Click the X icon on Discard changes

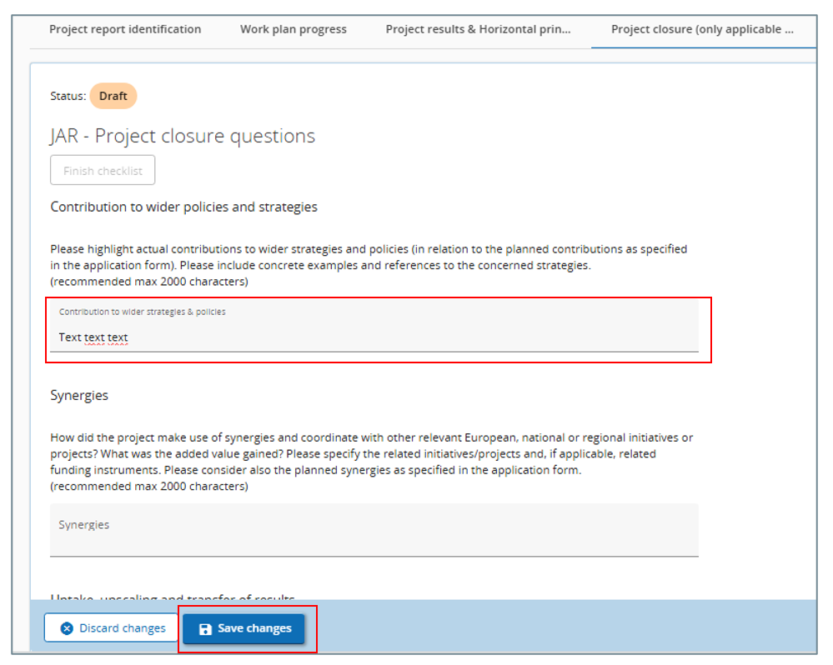(x=68, y=628)
